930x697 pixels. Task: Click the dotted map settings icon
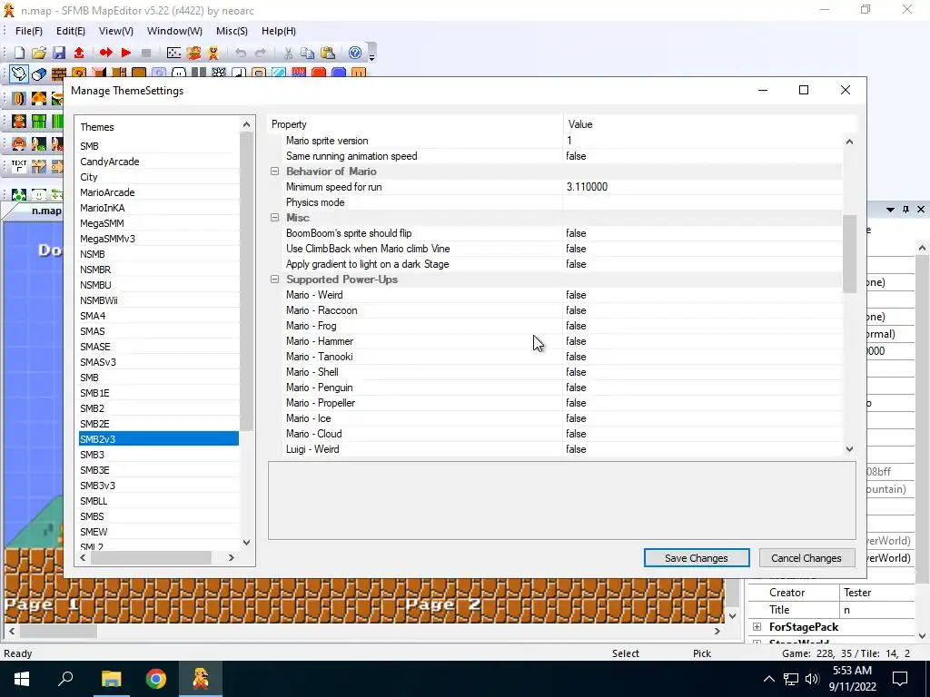tap(173, 53)
